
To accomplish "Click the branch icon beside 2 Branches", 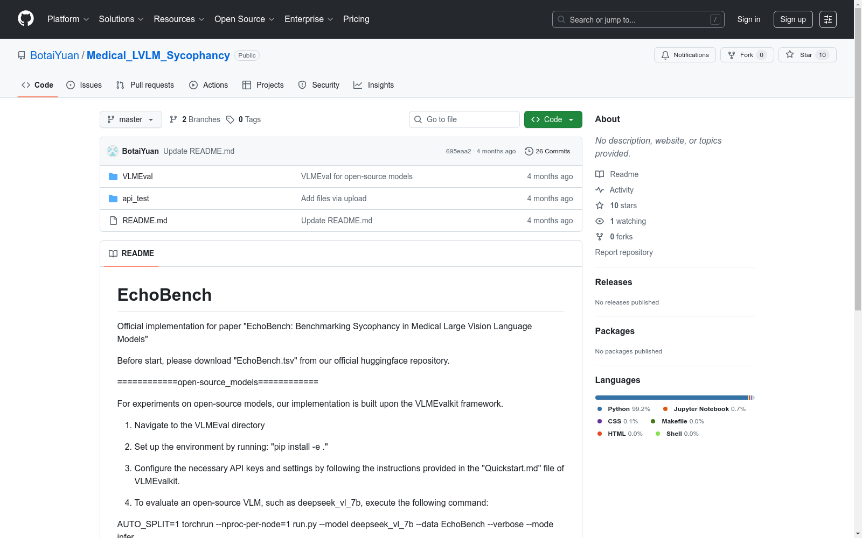I will coord(173,119).
